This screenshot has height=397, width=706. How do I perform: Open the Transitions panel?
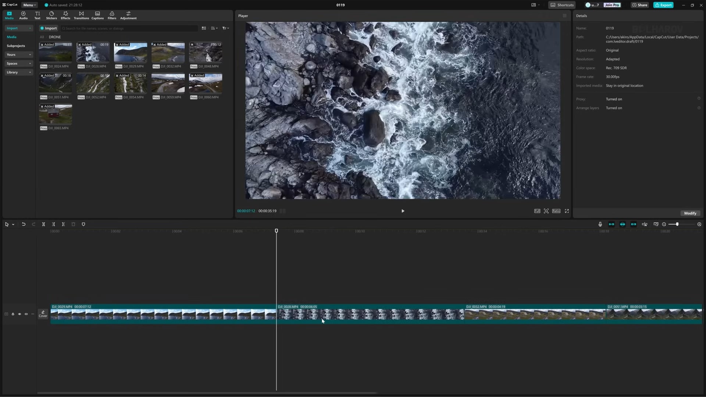tap(81, 15)
